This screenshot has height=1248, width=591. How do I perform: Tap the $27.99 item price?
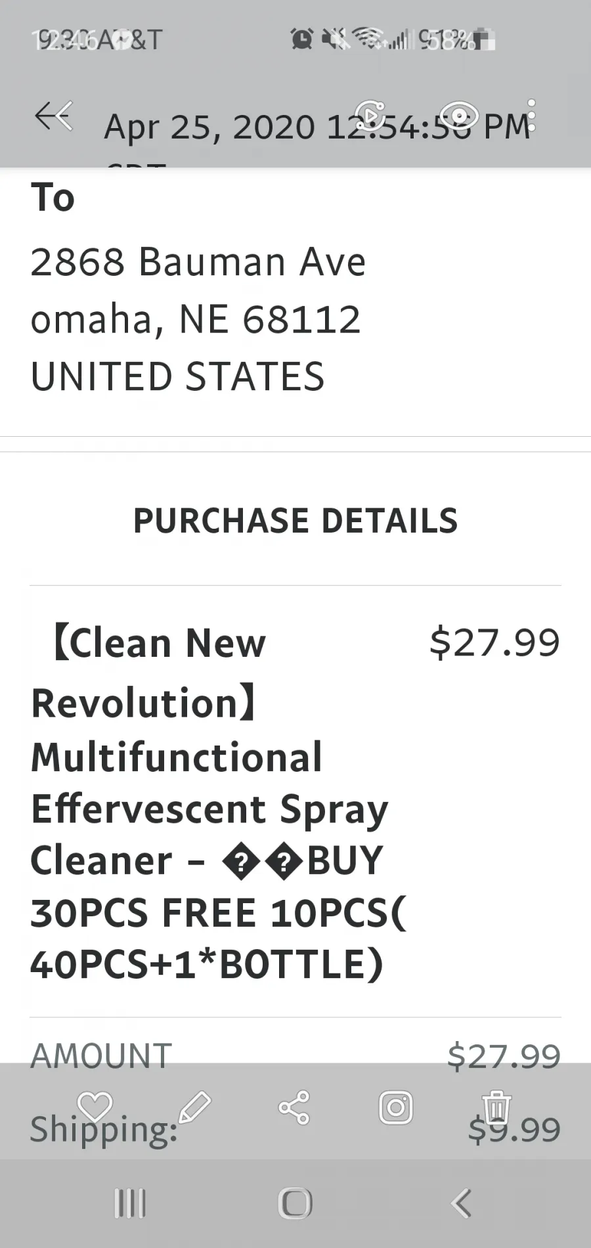(x=494, y=642)
